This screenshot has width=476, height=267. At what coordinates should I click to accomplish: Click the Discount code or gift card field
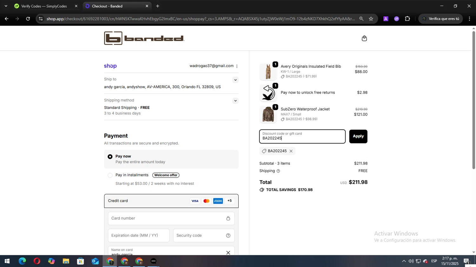click(302, 136)
